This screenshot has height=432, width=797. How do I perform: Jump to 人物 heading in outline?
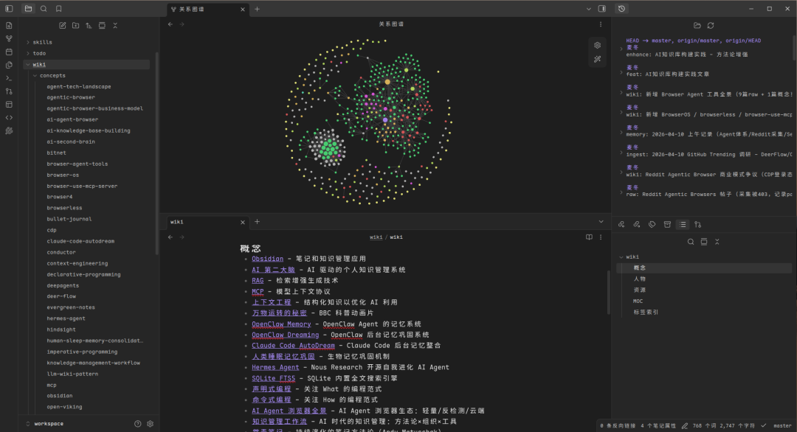click(639, 279)
